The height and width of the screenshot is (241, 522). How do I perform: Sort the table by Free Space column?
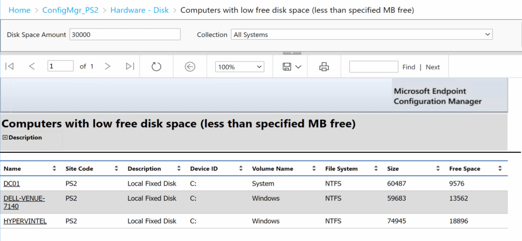pos(500,169)
